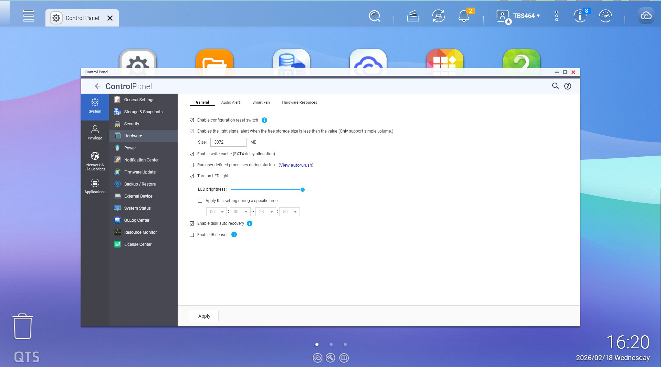Enable Run user defined processes during startup

tap(192, 165)
